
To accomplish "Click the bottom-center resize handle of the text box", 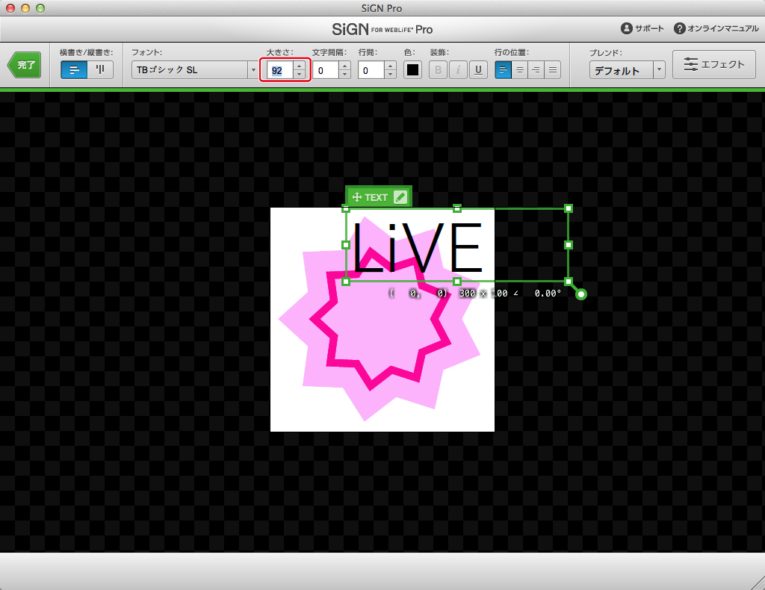I will 457,282.
